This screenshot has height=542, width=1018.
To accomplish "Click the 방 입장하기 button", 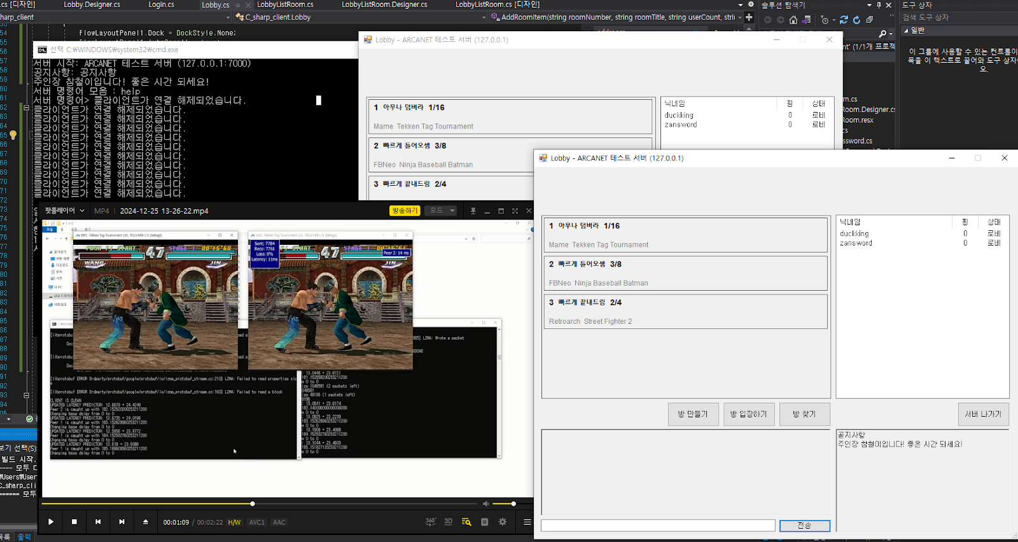I will 749,414.
